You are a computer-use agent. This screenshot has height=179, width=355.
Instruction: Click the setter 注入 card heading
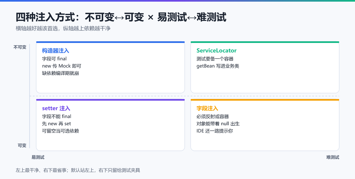pyautogui.click(x=56, y=108)
